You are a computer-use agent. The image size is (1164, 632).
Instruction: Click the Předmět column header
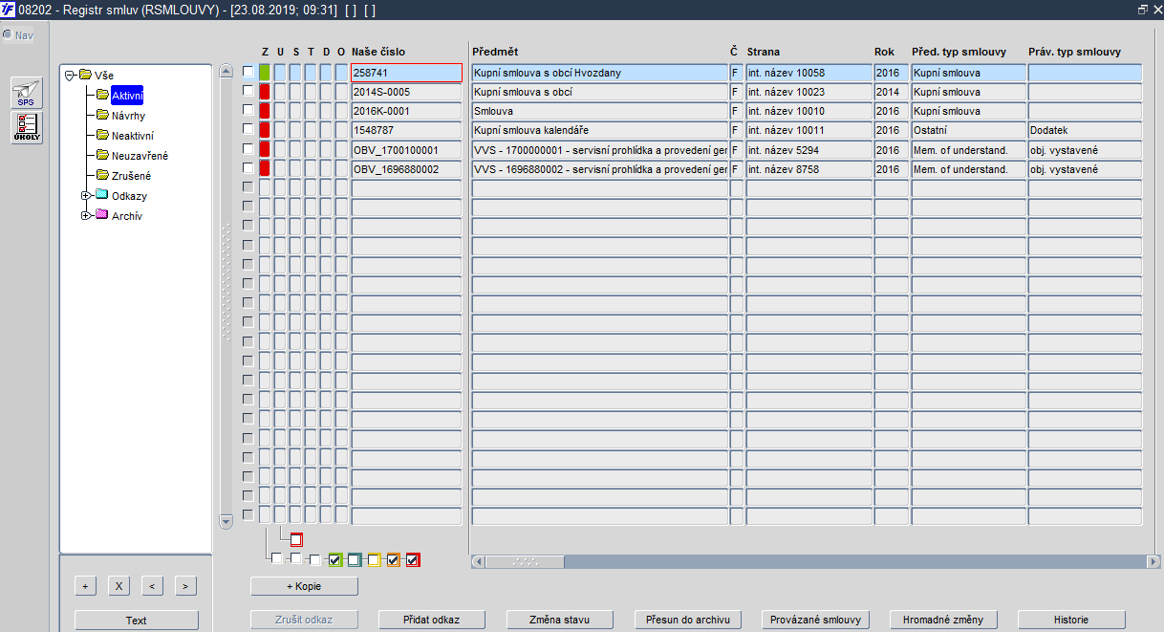pos(495,51)
